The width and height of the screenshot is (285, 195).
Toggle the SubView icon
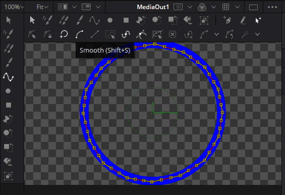86,7
